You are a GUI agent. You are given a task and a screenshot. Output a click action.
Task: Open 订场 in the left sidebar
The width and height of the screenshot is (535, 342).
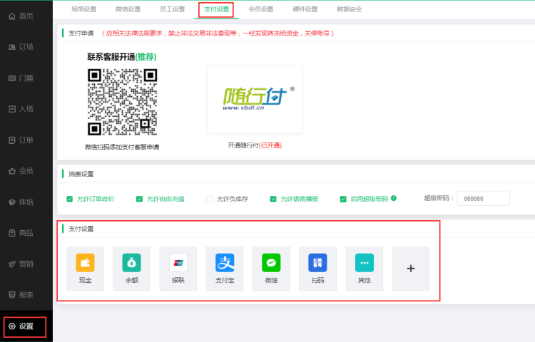coord(26,47)
